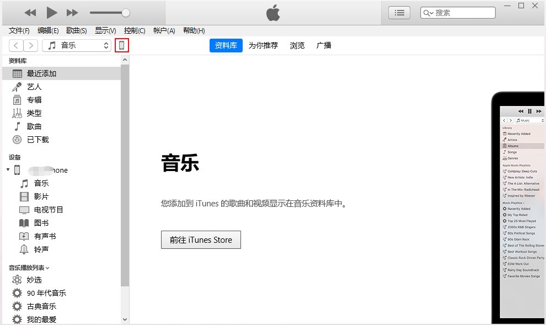Image resolution: width=546 pixels, height=325 pixels.
Task: Click the 电视节目 screen icon
Action: (x=24, y=210)
